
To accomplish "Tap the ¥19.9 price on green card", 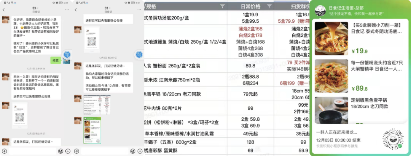I will (360, 51).
